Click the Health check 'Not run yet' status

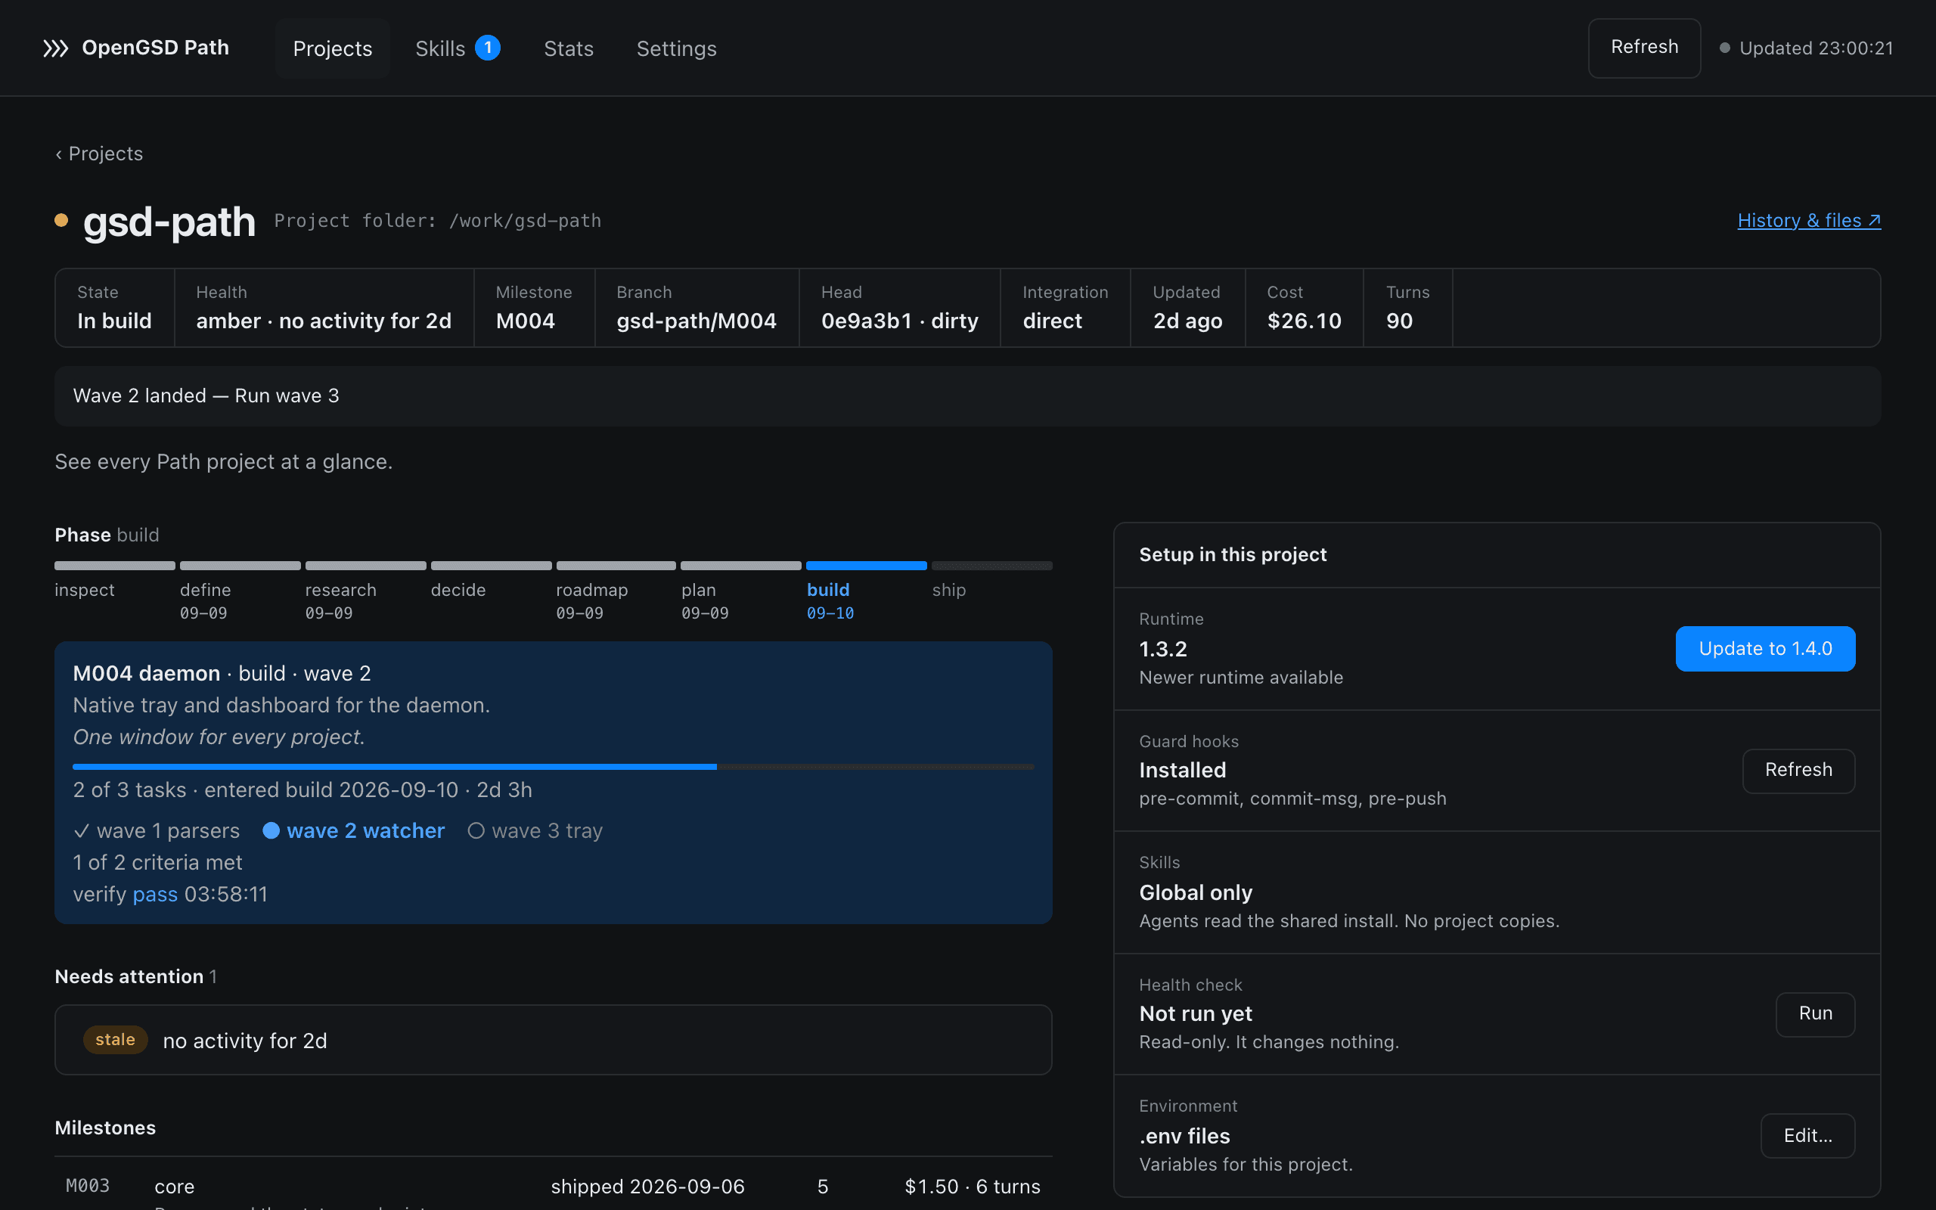pos(1195,1013)
